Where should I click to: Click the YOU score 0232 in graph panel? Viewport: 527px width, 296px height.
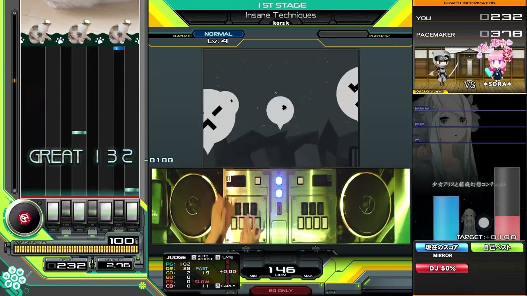coord(501,17)
